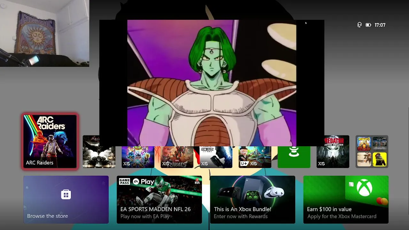This screenshot has width=409, height=230.
Task: Click the controller battery icon
Action: tap(368, 25)
